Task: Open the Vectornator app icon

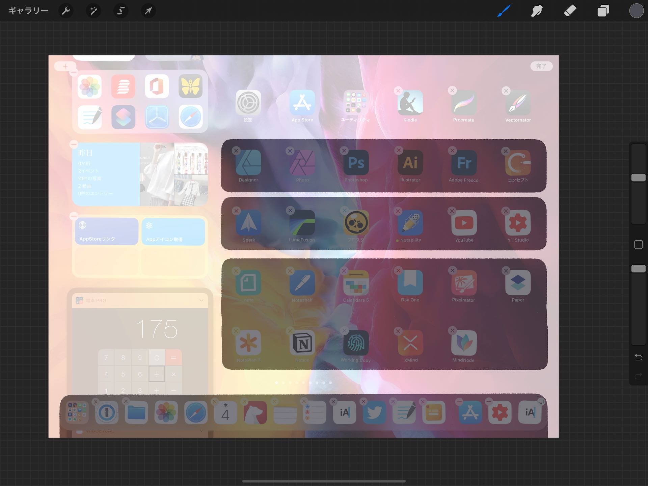Action: (x=518, y=103)
